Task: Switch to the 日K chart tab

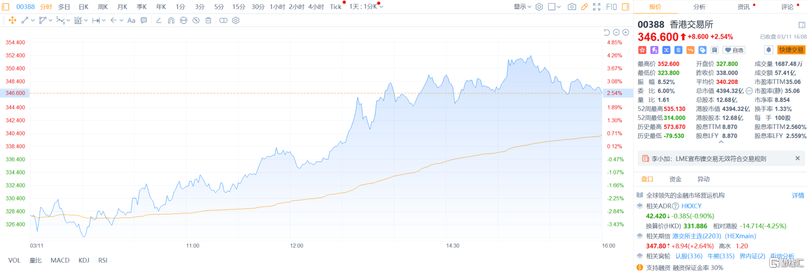Action: [84, 7]
